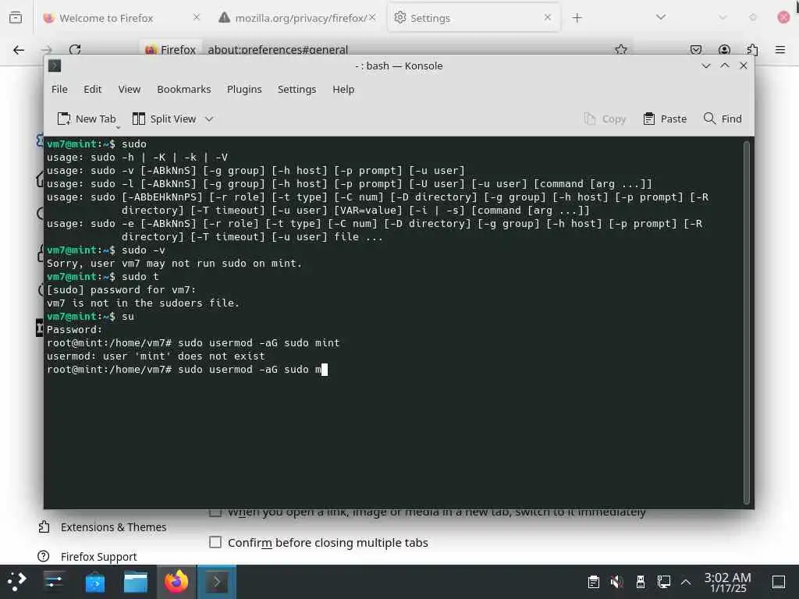Click the terminal command line at cursor
The image size is (799, 599).
click(325, 369)
